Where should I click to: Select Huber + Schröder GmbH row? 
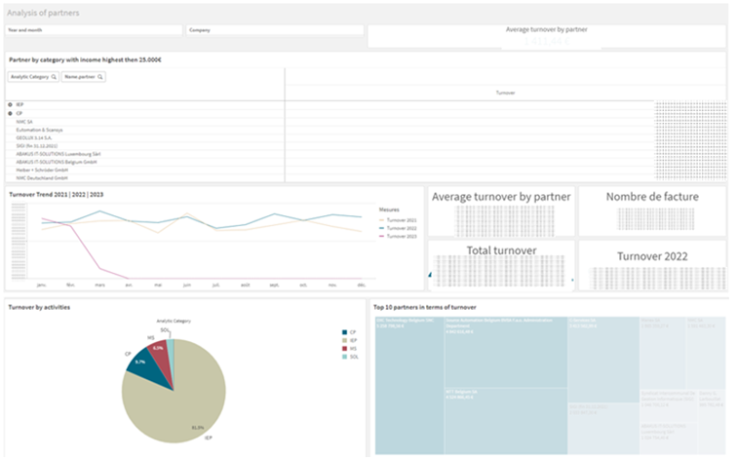(42, 171)
